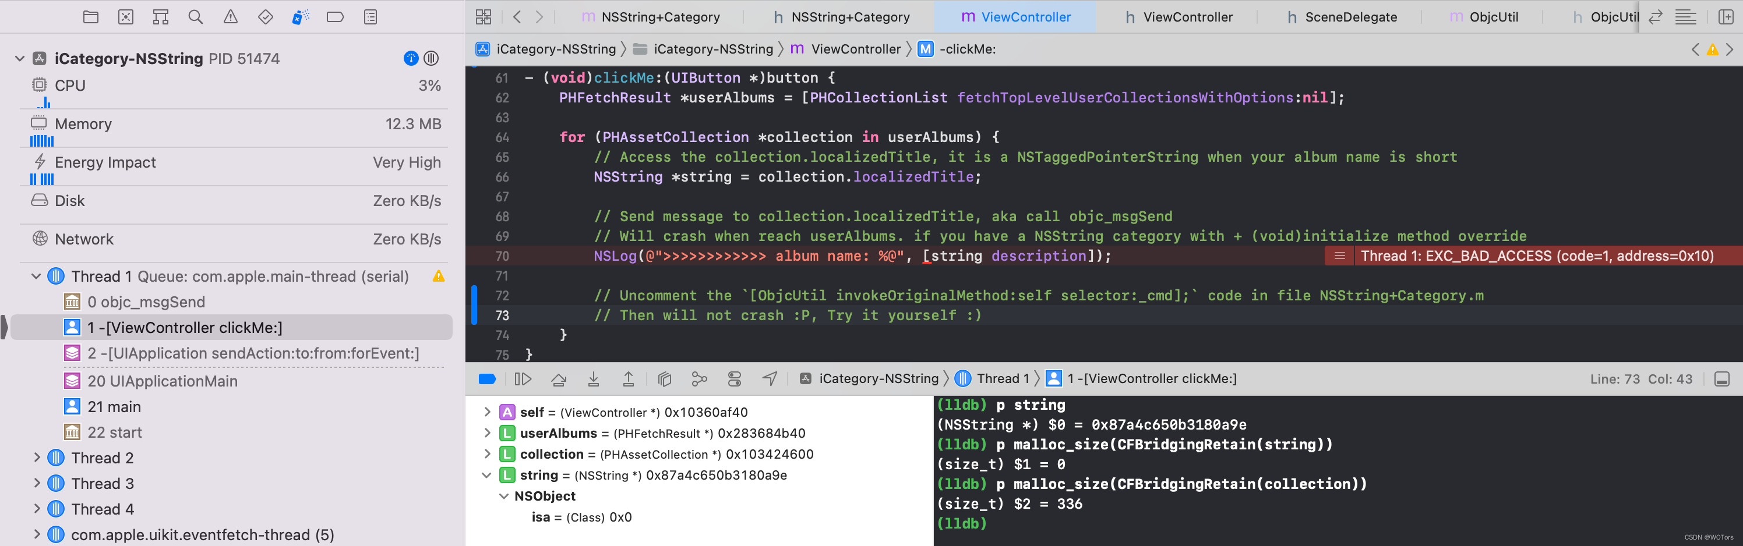The width and height of the screenshot is (1743, 546).
Task: Click the Step Over button
Action: pyautogui.click(x=559, y=379)
